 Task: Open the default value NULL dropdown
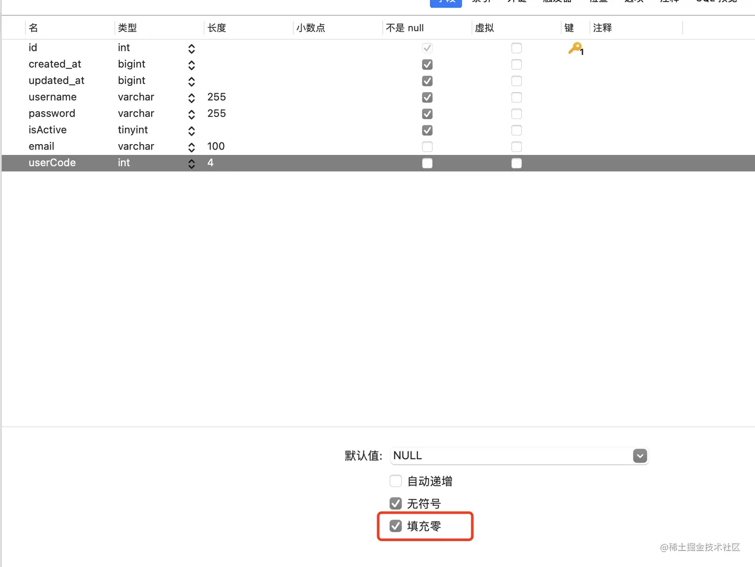click(640, 456)
